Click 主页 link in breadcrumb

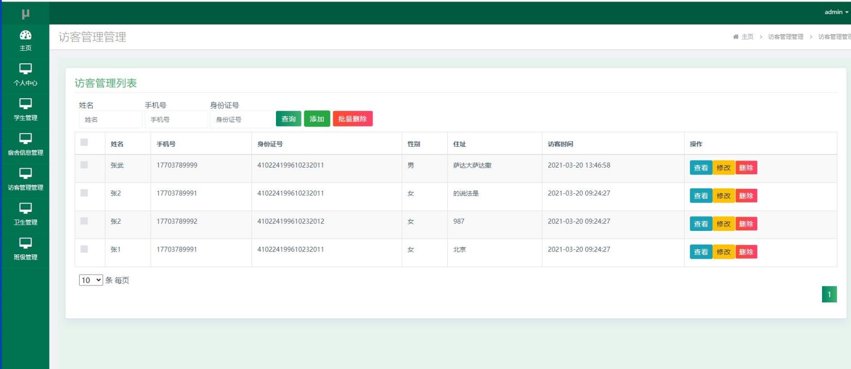(747, 37)
